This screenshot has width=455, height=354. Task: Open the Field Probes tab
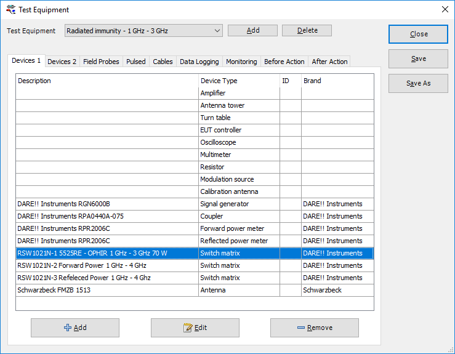pyautogui.click(x=101, y=62)
